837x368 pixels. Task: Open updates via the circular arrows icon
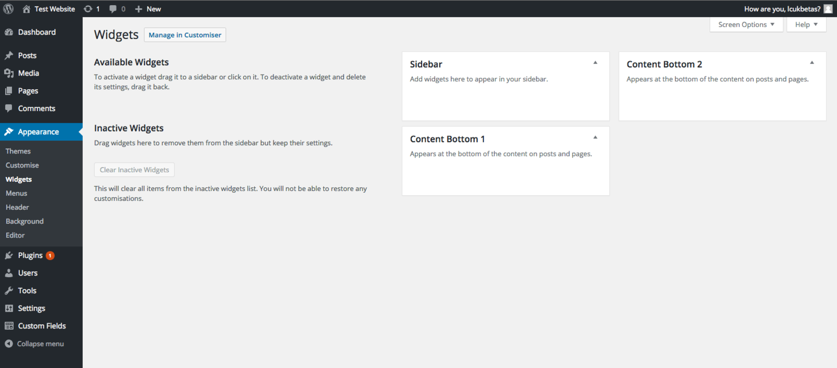tap(88, 9)
